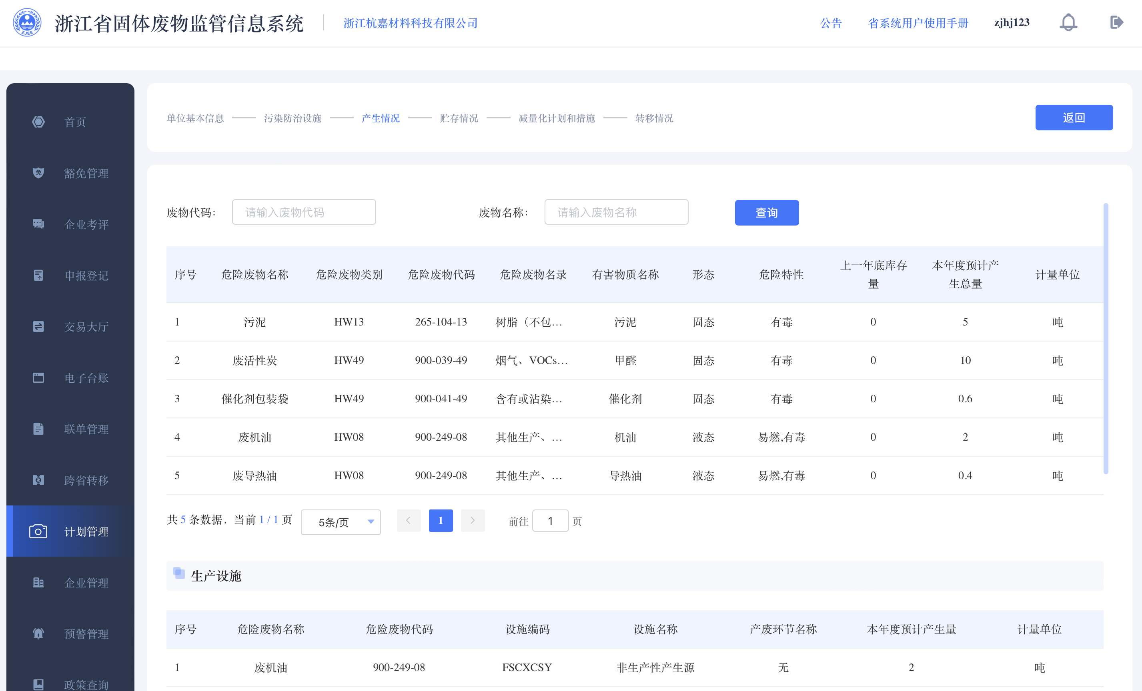Focus the 废物名称 input field
Image resolution: width=1142 pixels, height=691 pixels.
[617, 212]
